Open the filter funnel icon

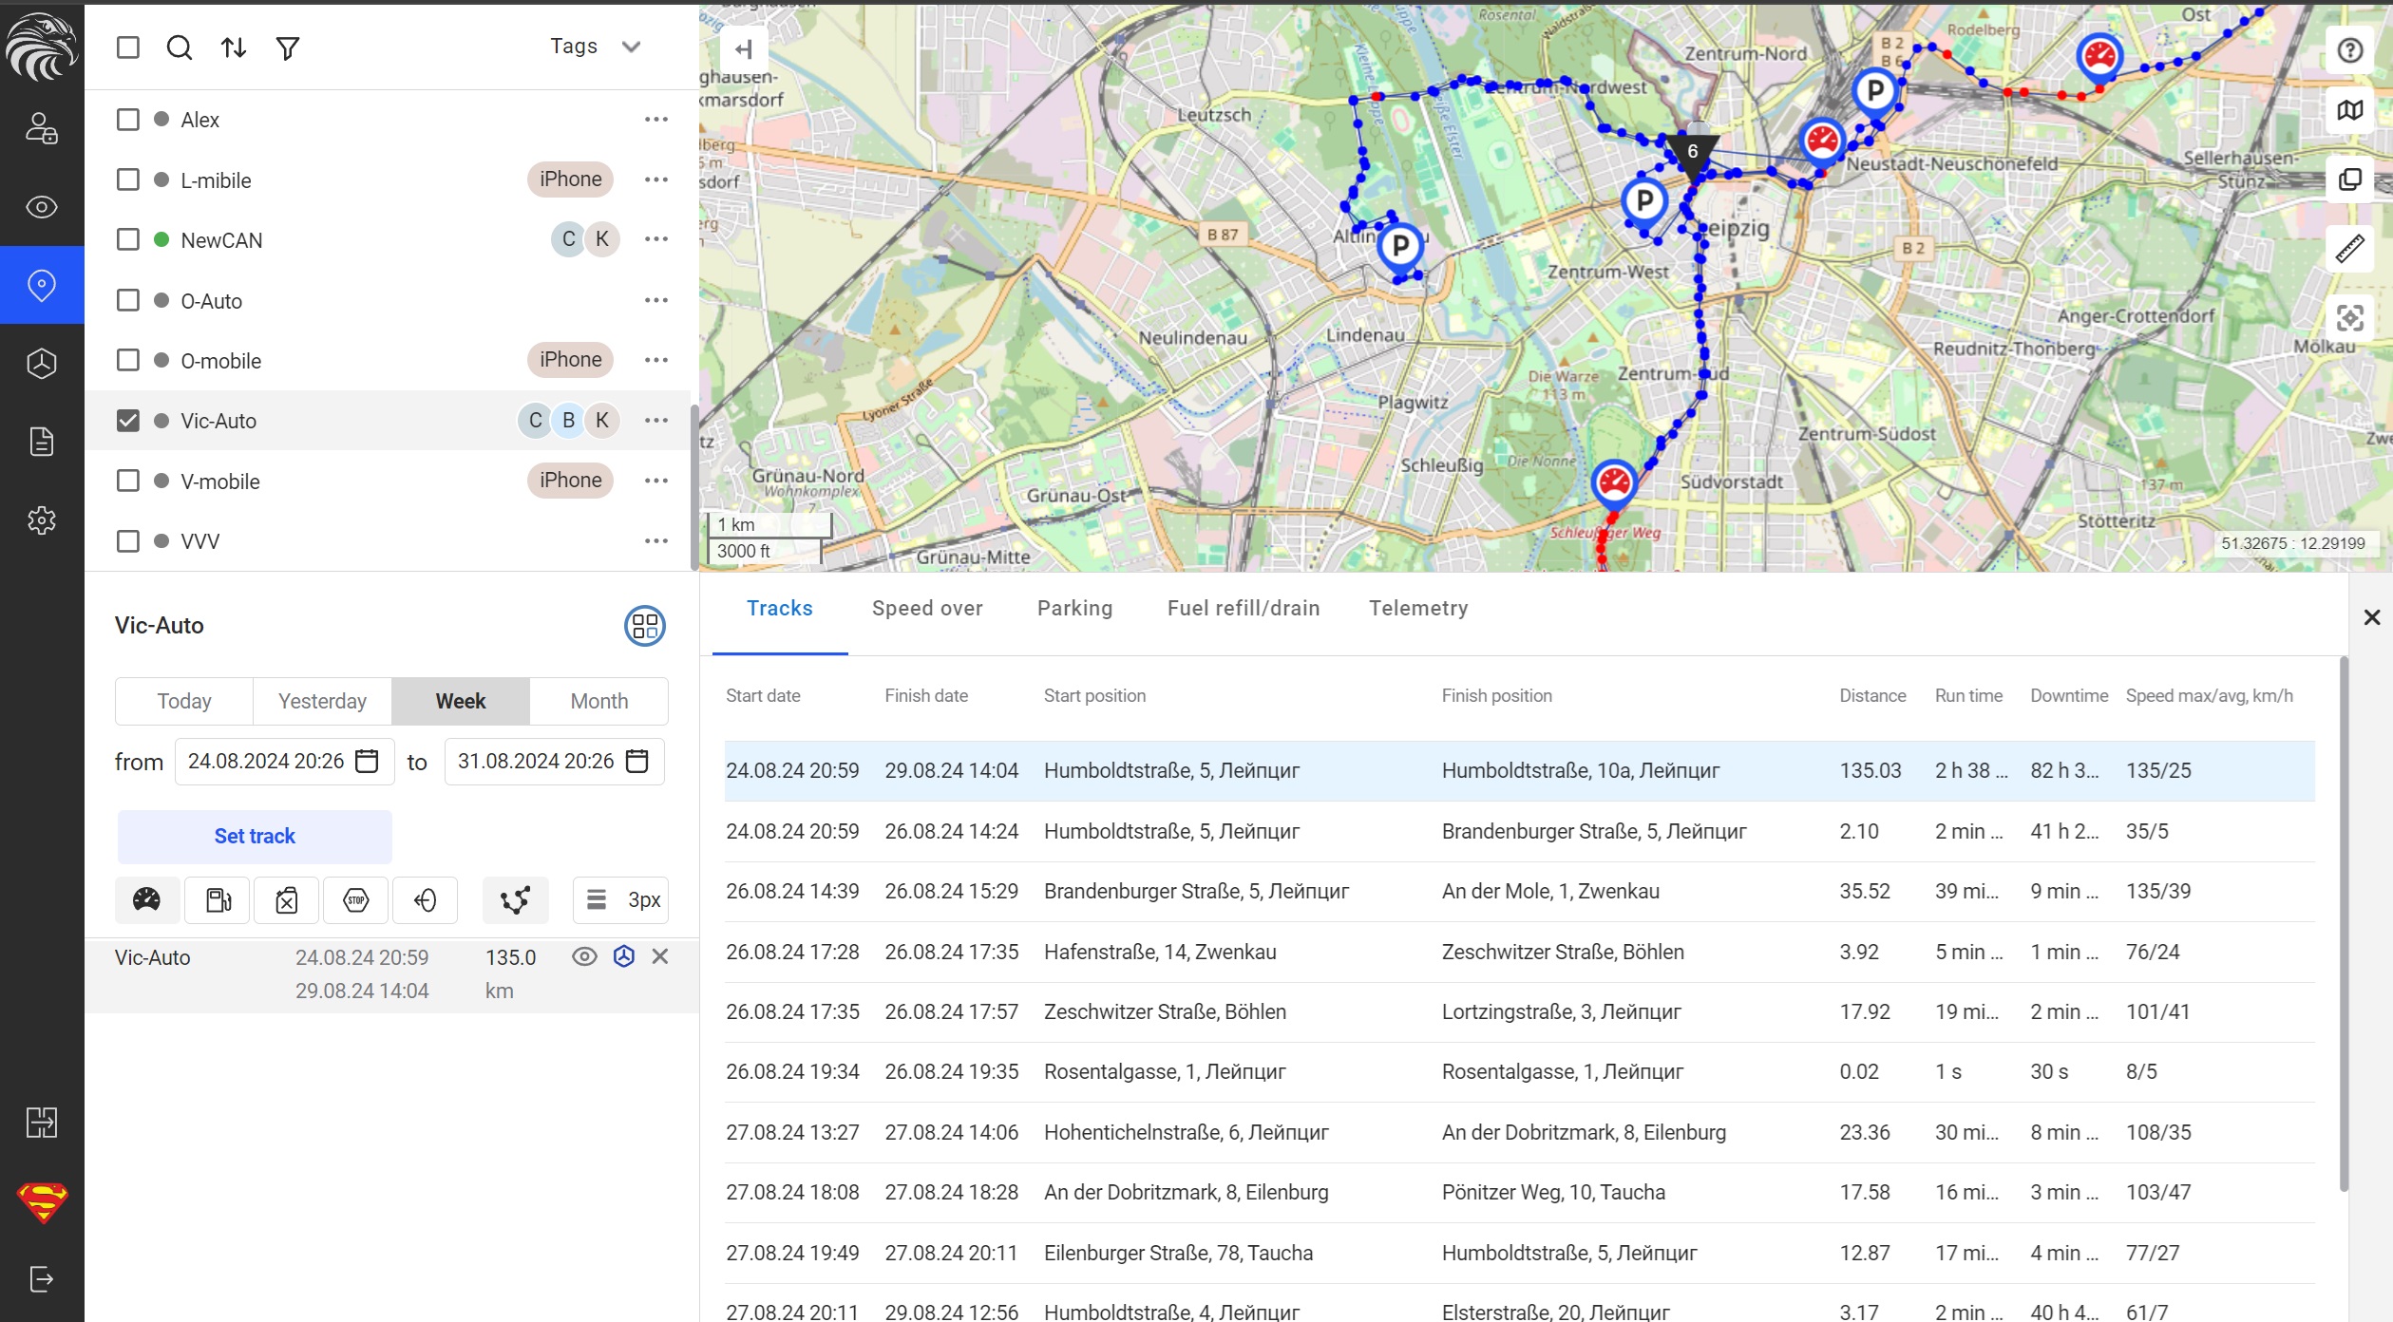click(288, 47)
